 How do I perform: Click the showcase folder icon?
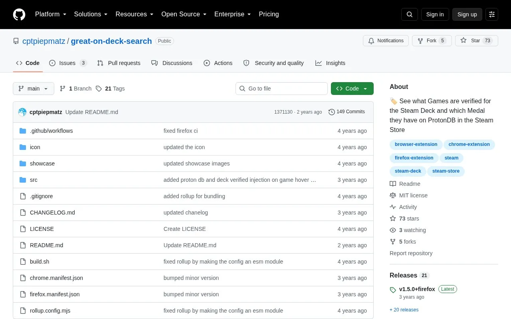23,163
